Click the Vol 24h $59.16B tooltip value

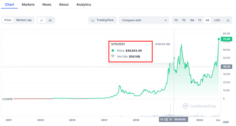point(135,56)
